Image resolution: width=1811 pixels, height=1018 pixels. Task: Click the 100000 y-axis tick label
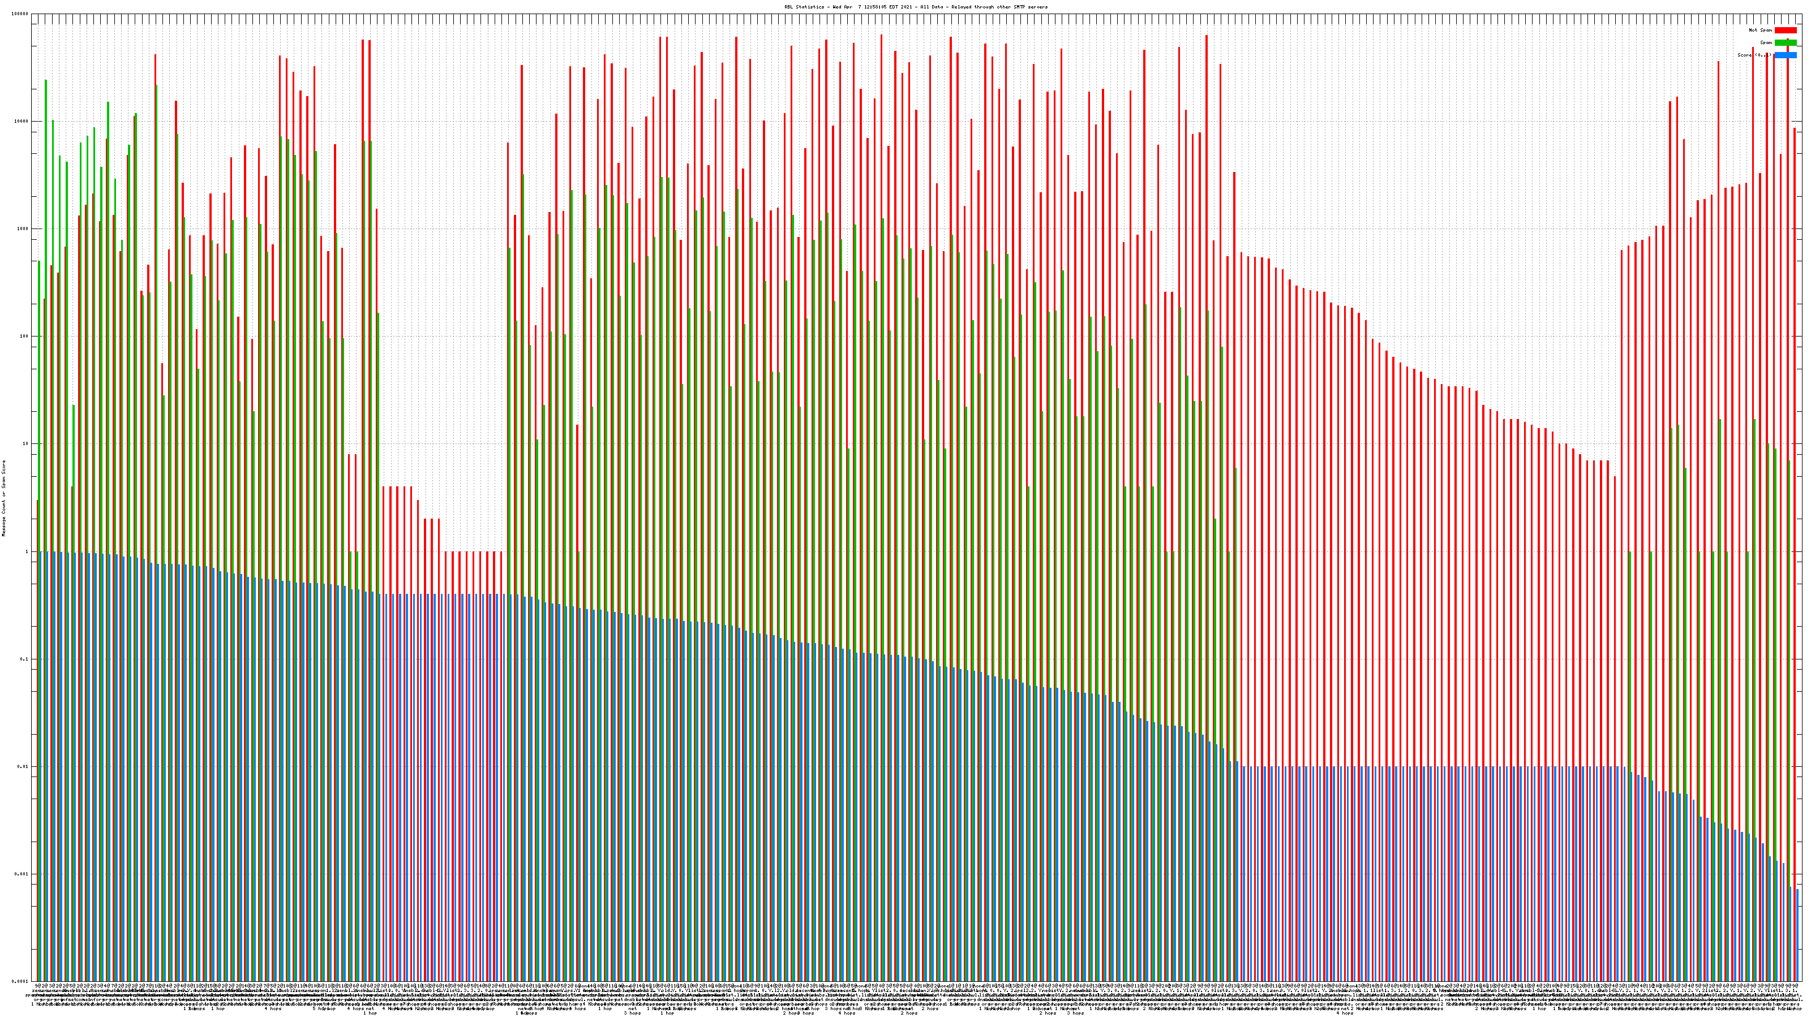click(x=20, y=14)
